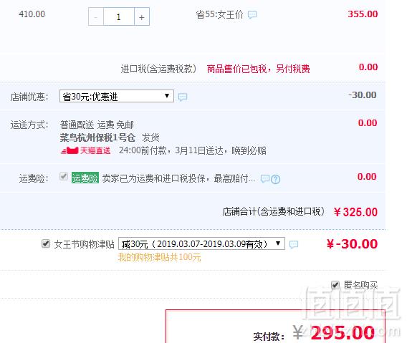Open the 店铺优惠 省30元 dropdown

117,96
